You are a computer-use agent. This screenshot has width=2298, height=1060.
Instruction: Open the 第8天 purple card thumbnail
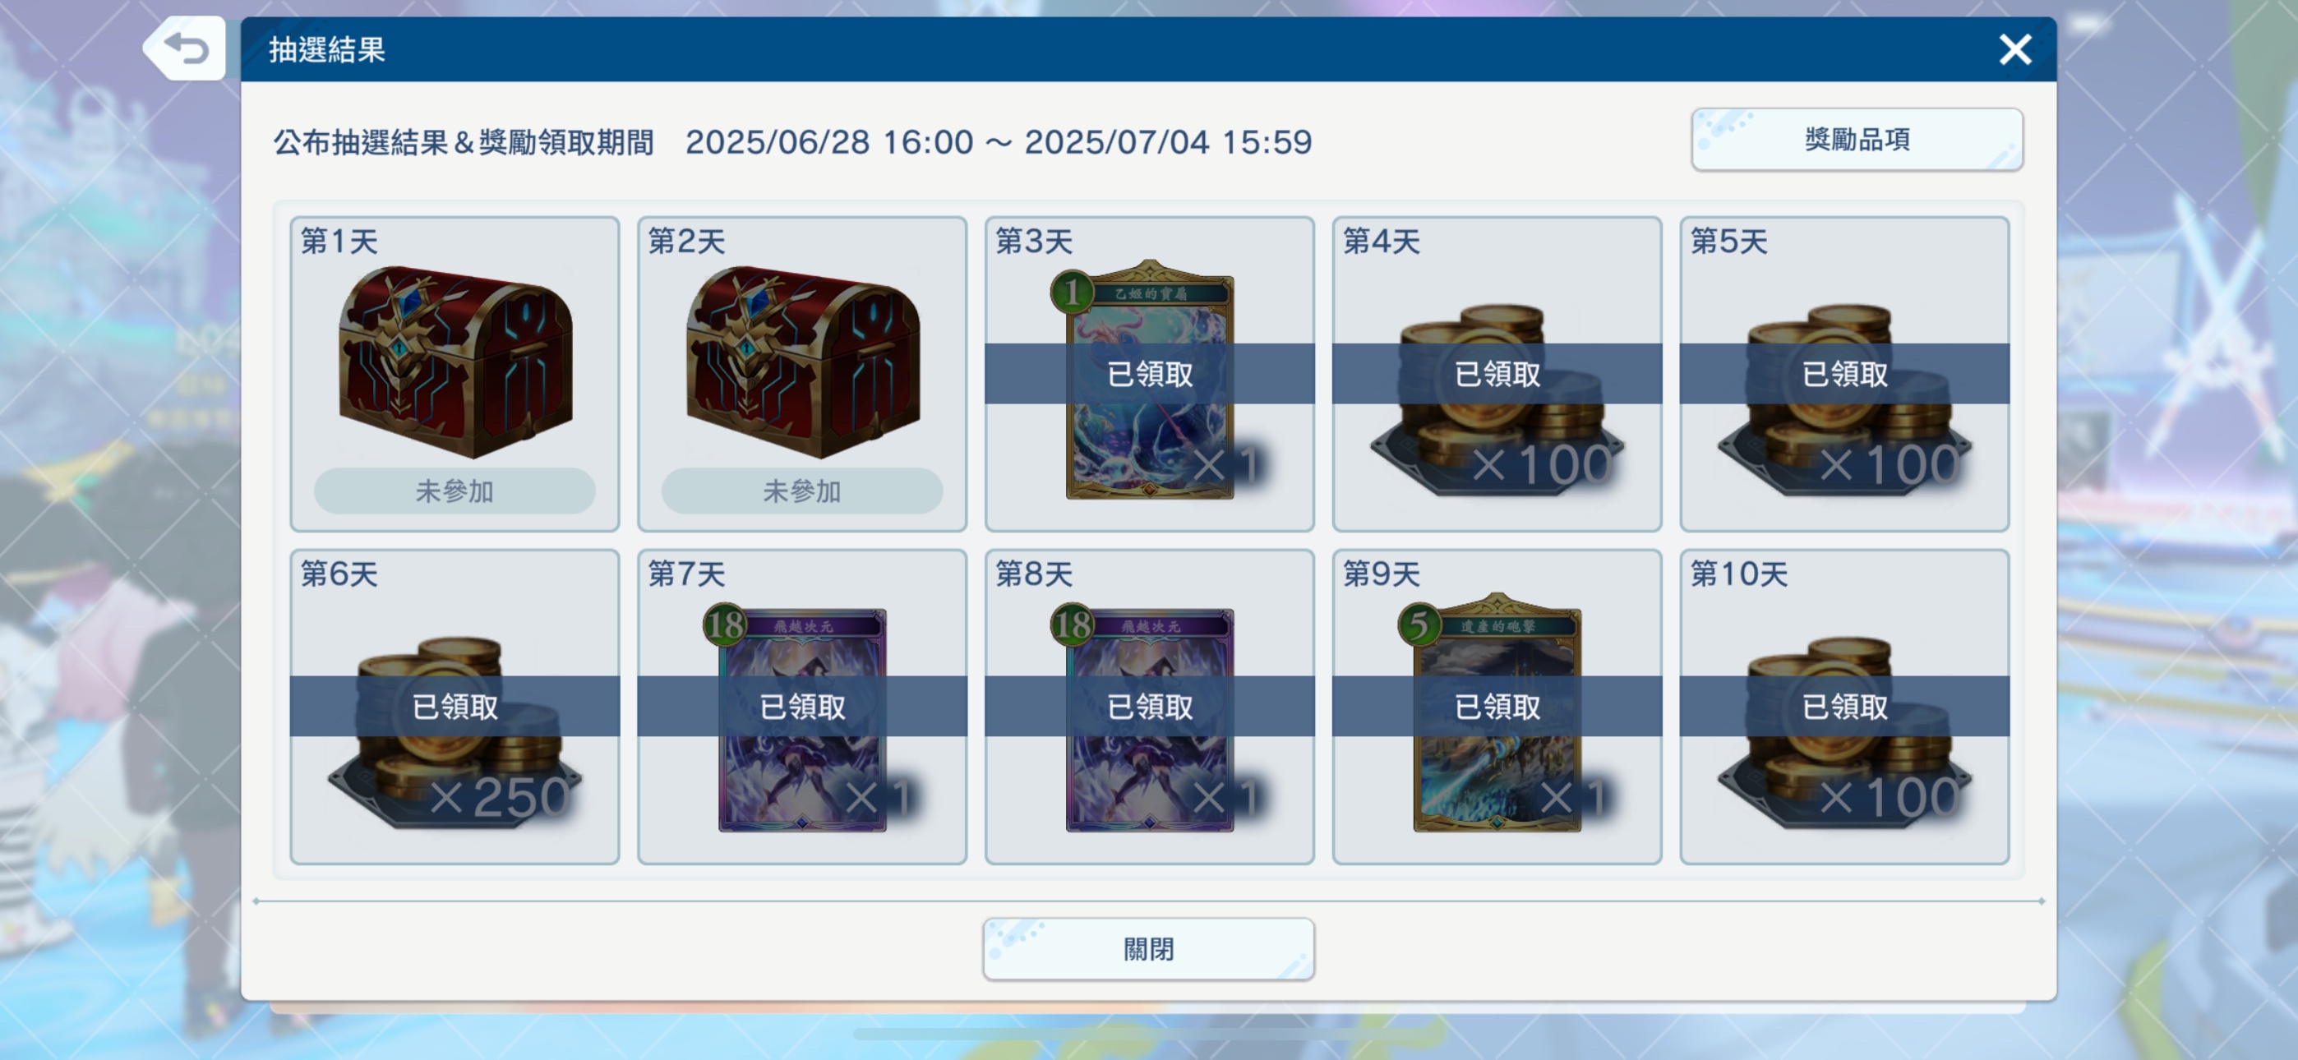tap(1149, 717)
